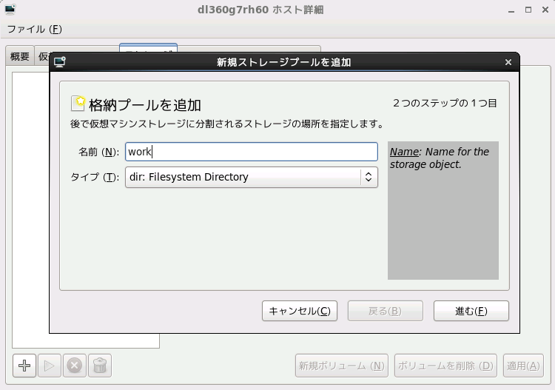
Task: Click the 名前 (N): label
Action: [98, 152]
